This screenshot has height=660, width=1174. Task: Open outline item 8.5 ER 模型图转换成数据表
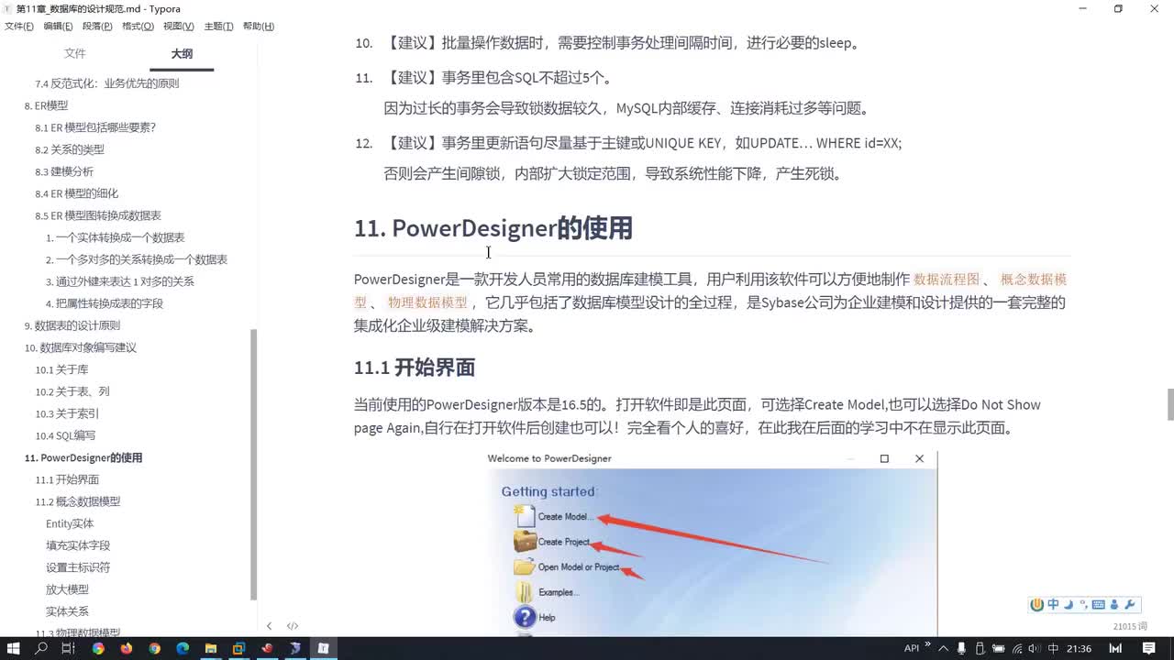coord(98,215)
